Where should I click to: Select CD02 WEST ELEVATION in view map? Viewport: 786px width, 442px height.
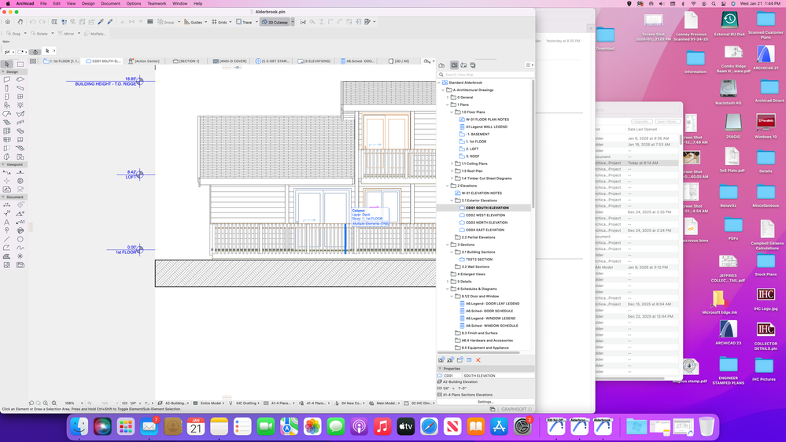pos(485,215)
